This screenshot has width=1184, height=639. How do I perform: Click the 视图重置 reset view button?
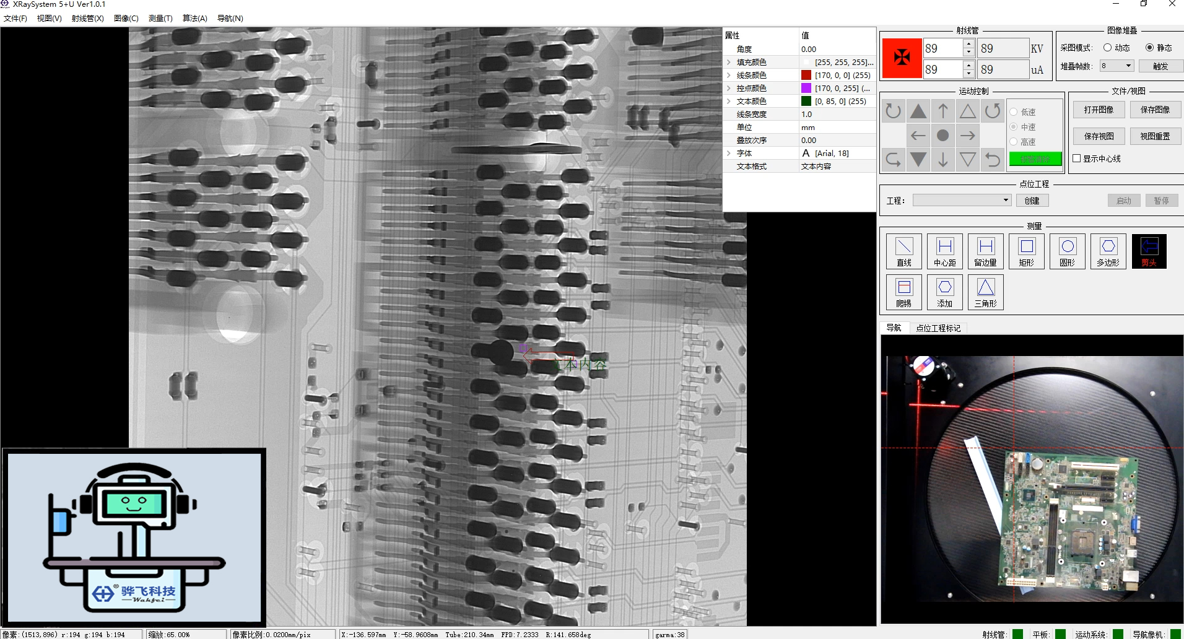pos(1156,136)
